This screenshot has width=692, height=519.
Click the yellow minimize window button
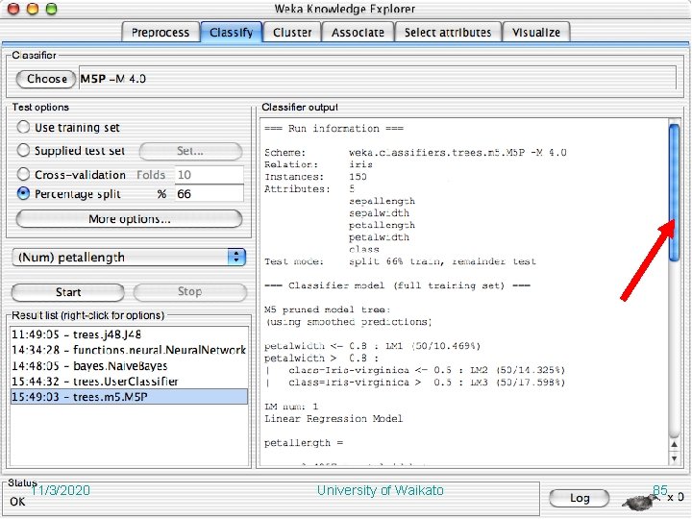click(x=33, y=9)
